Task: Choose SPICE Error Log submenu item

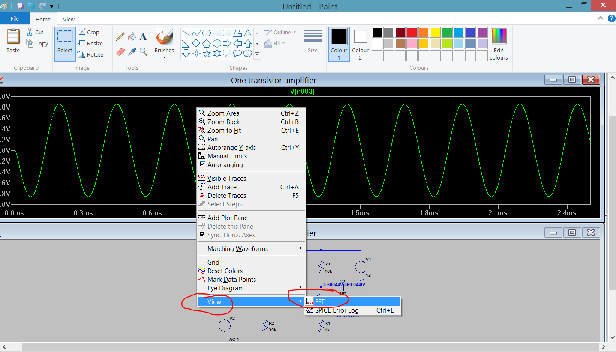Action: tap(352, 310)
